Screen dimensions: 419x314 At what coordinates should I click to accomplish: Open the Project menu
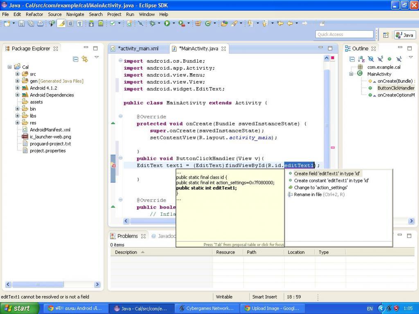click(x=114, y=14)
